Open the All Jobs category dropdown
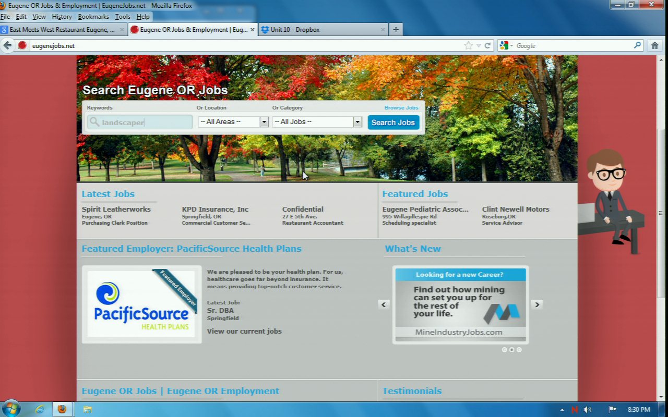Image resolution: width=668 pixels, height=417 pixels. pos(317,122)
